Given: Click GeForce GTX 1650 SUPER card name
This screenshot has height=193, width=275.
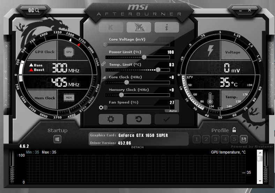Looking at the screenshot, I should pyautogui.click(x=143, y=135).
